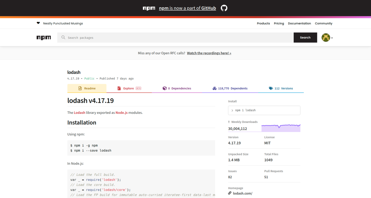Click the homepage link chain icon
Image resolution: width=371 pixels, height=198 pixels.
pos(230,193)
